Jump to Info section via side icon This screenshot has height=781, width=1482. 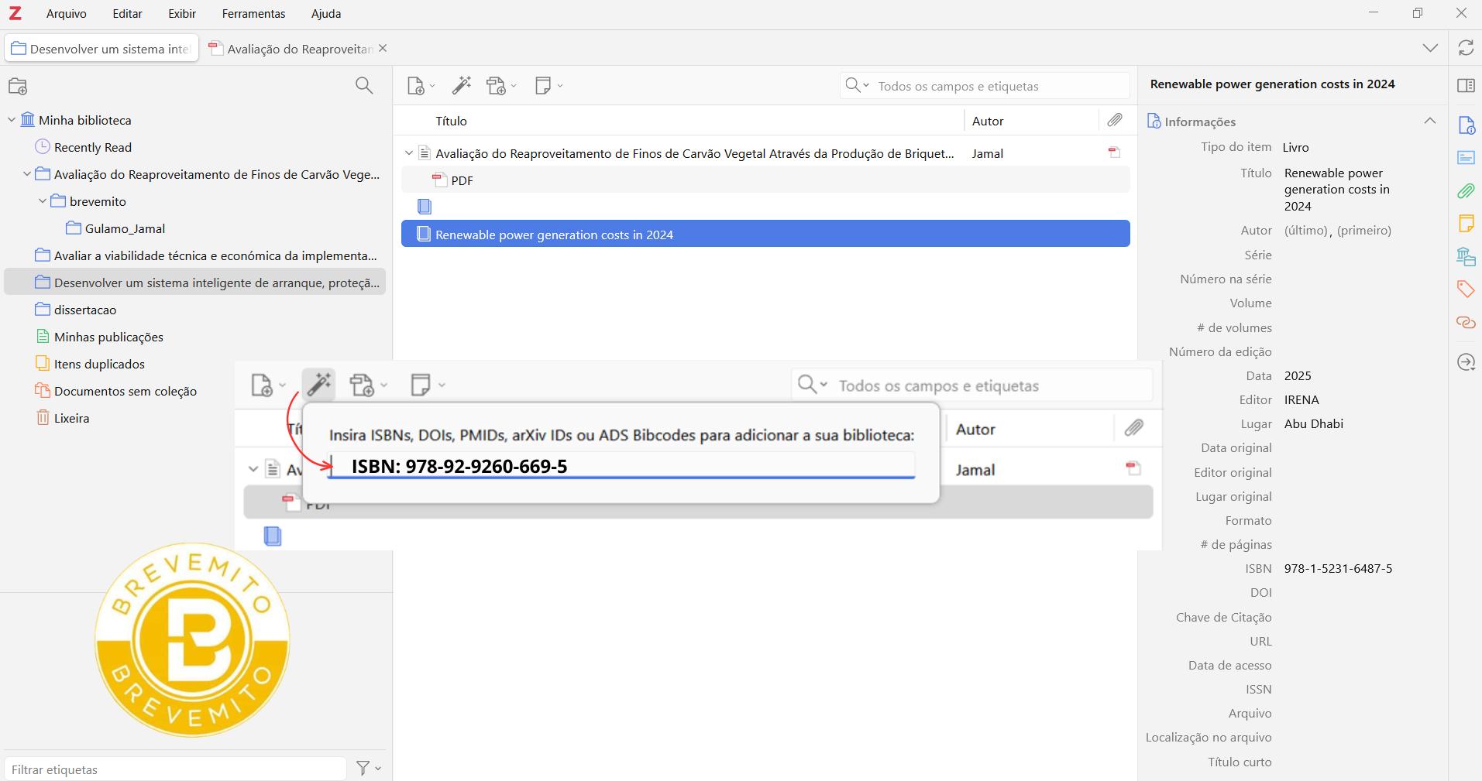click(1466, 125)
